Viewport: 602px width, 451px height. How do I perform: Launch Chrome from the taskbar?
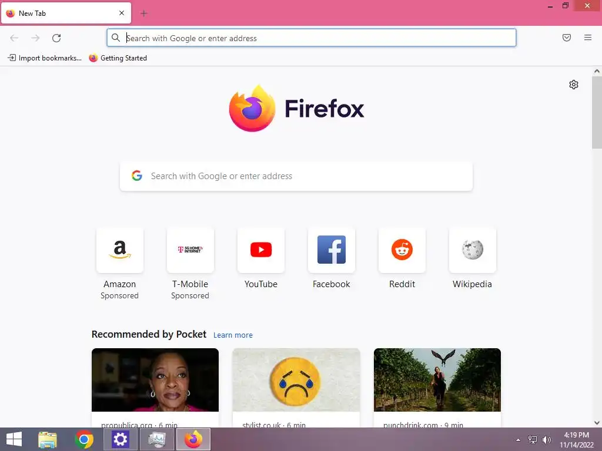pyautogui.click(x=84, y=439)
